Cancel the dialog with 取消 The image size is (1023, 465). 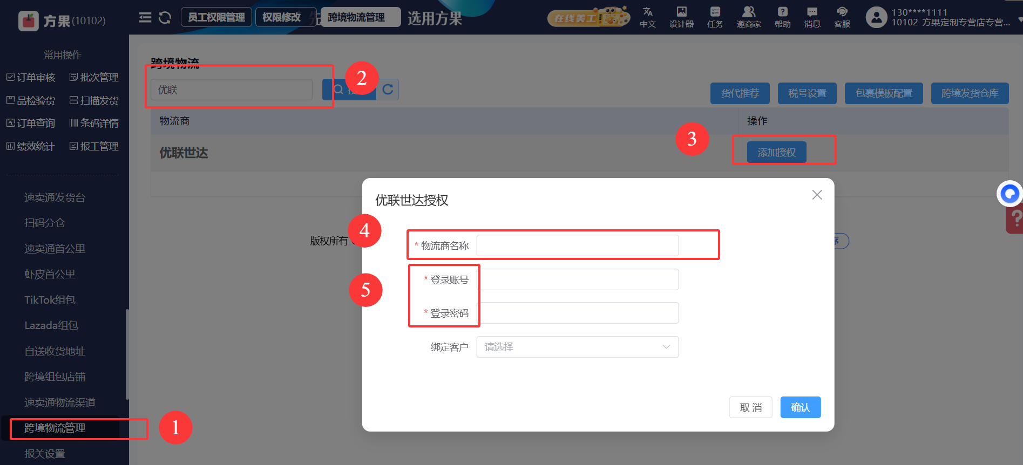pyautogui.click(x=750, y=407)
